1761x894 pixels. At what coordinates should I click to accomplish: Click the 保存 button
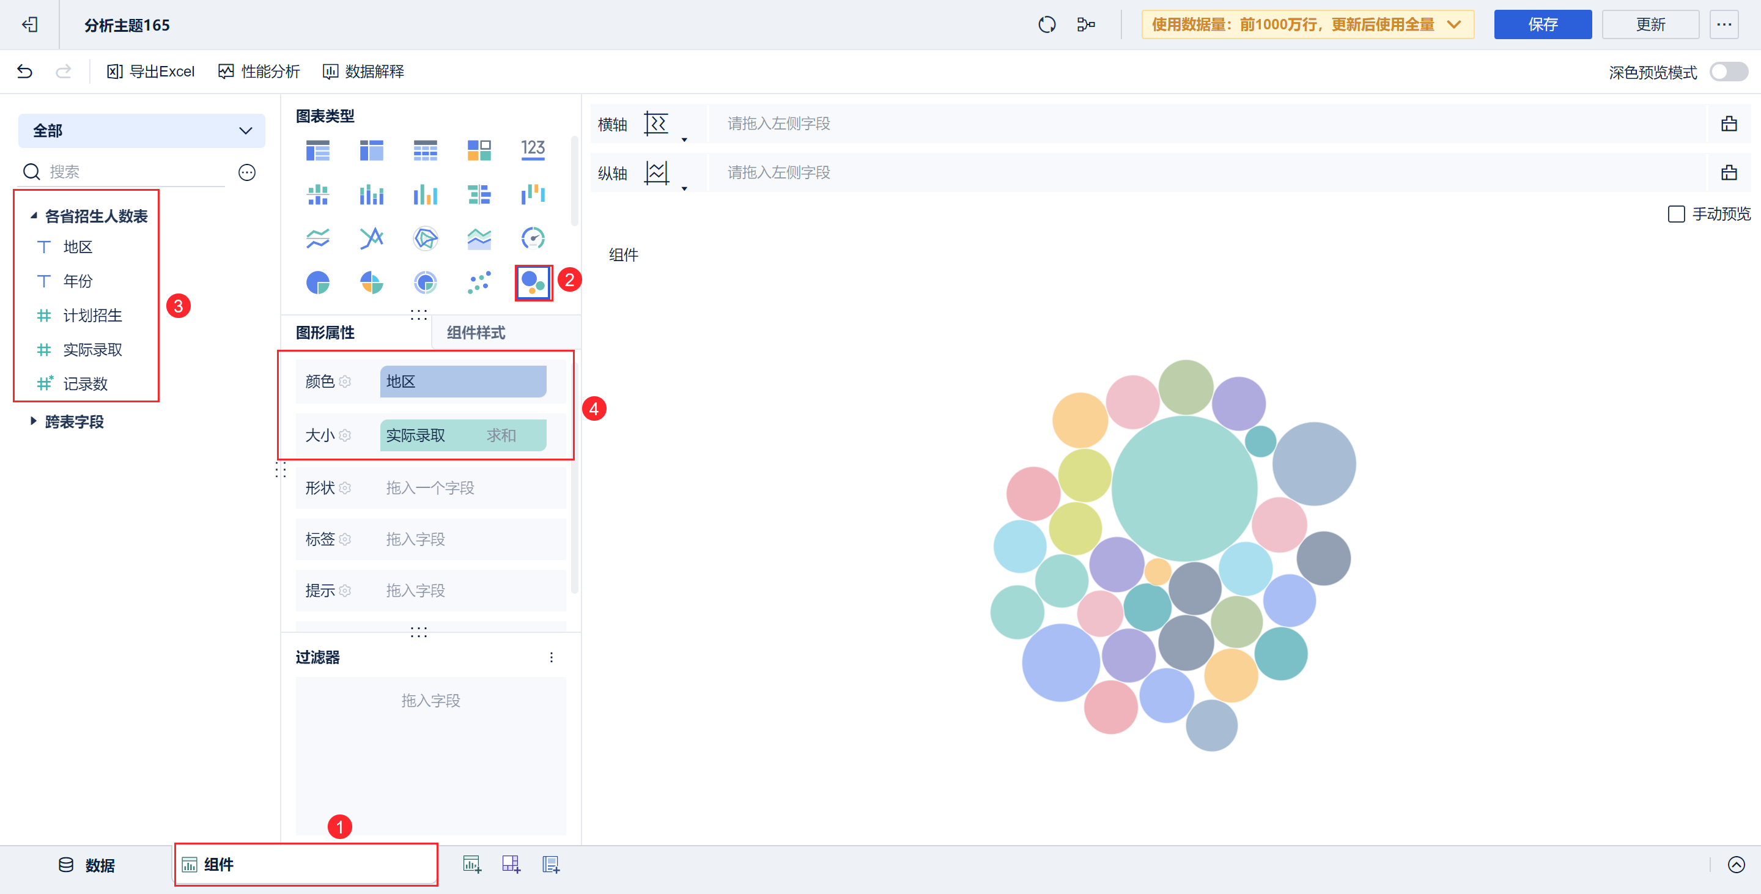pos(1541,24)
